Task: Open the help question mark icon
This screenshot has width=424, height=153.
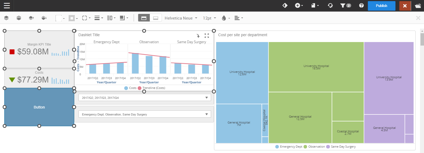Action: 361,6
